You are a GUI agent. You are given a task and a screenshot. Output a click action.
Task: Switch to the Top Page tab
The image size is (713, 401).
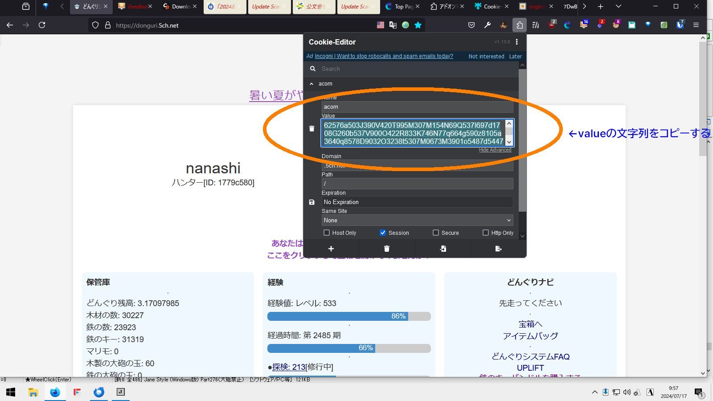click(x=403, y=7)
